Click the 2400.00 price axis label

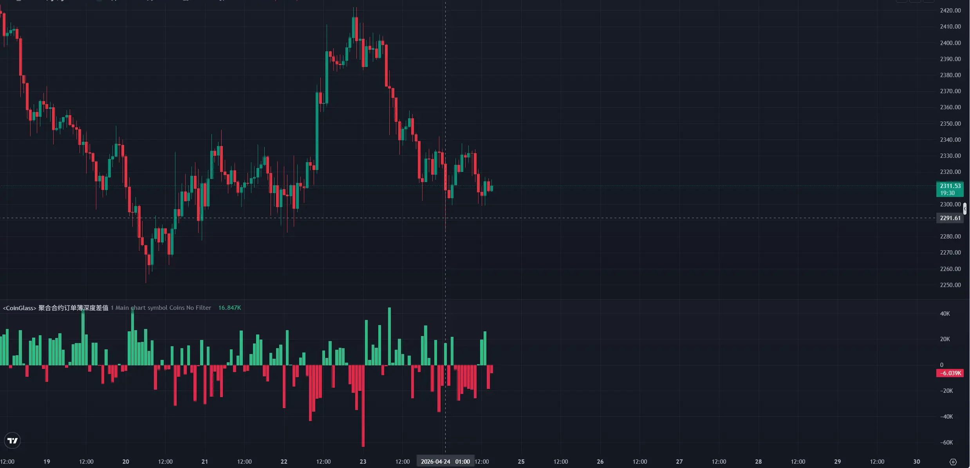(950, 43)
